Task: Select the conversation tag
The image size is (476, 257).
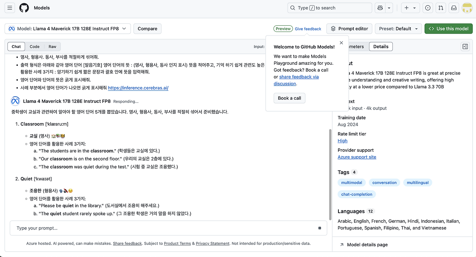Action: 385,183
